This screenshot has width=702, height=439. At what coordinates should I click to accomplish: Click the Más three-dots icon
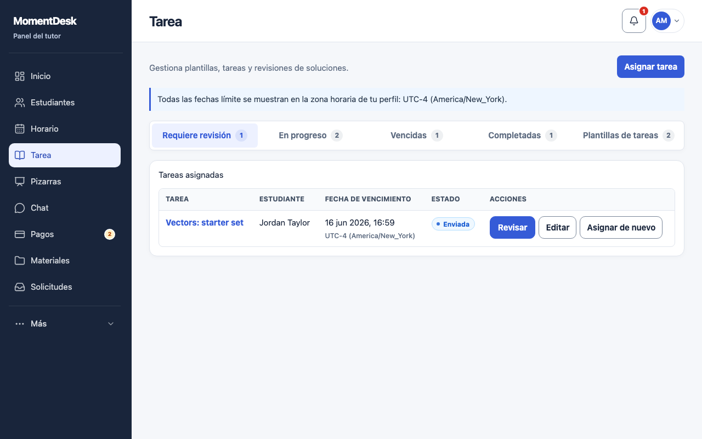(x=20, y=324)
